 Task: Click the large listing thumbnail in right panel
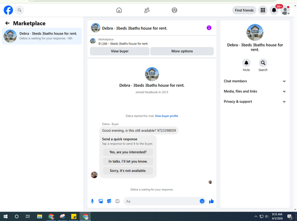tap(255, 33)
